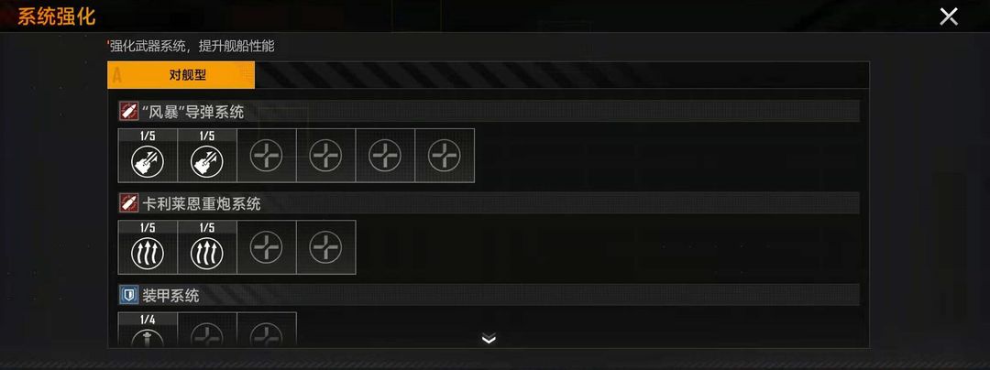
Task: Select first missile upgrade in 风暴导弹系统
Action: [x=148, y=156]
